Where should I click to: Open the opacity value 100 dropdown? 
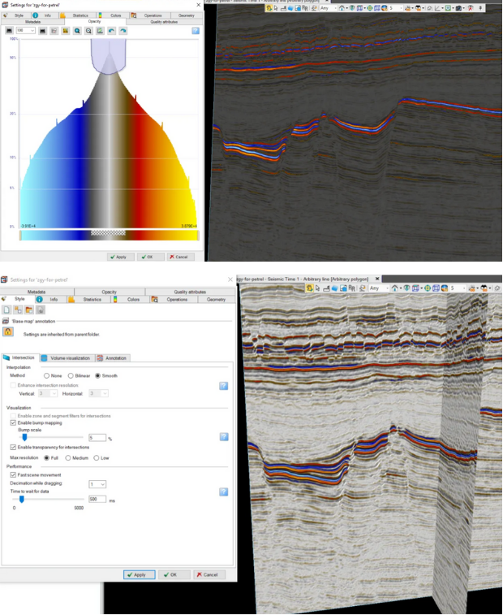click(x=32, y=31)
